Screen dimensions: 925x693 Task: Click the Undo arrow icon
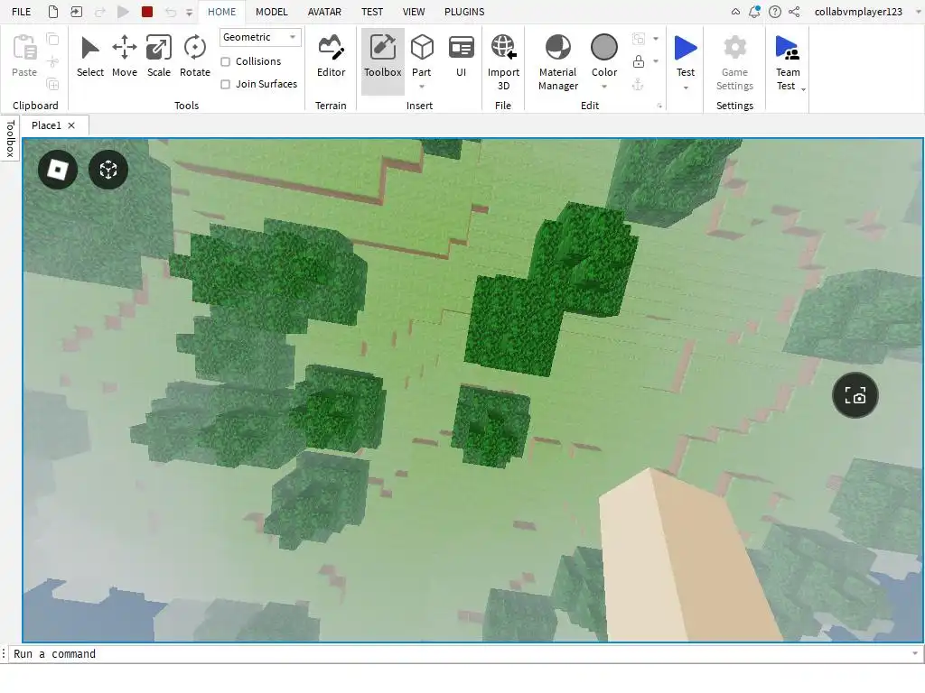click(171, 12)
